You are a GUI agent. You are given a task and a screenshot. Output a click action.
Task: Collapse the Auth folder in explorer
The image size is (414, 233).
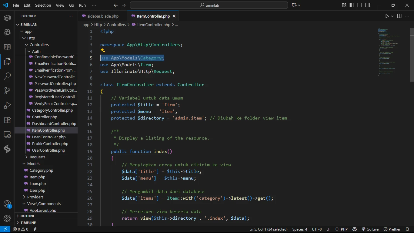(x=36, y=51)
